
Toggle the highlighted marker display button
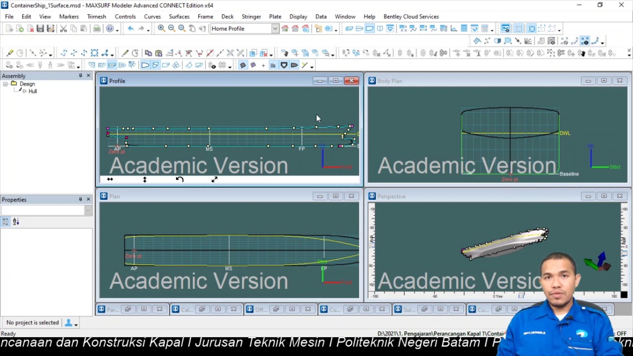pos(585,41)
